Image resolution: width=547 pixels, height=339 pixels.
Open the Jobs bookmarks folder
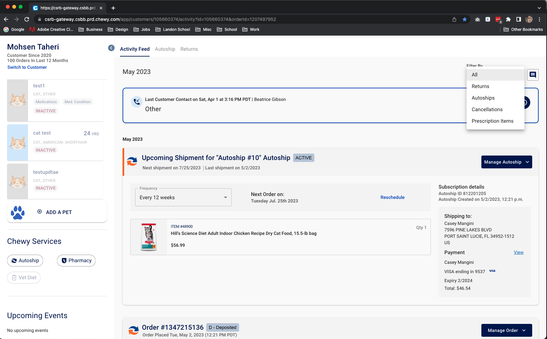tap(142, 29)
